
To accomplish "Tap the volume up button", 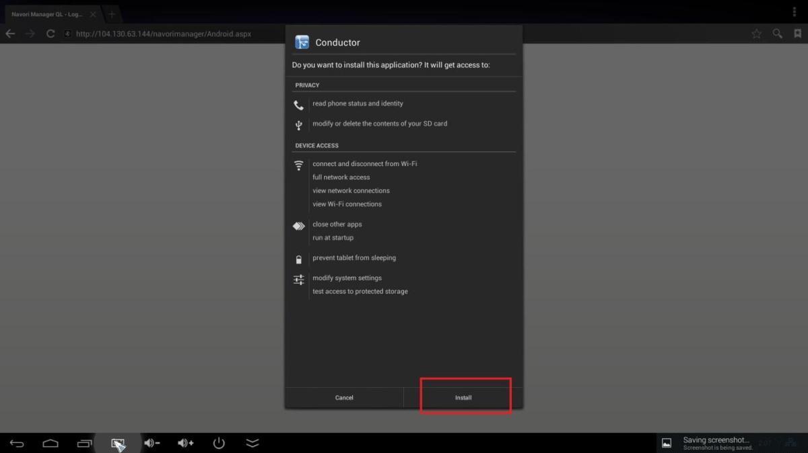I will (x=185, y=443).
